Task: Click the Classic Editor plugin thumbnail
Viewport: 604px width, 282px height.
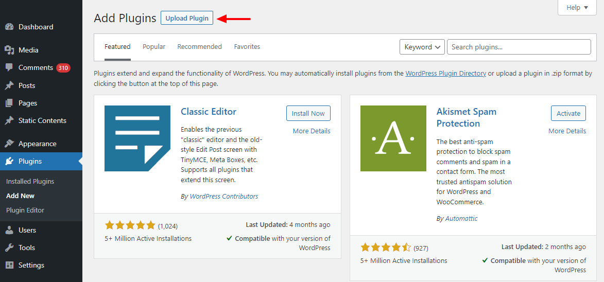Action: (137, 138)
